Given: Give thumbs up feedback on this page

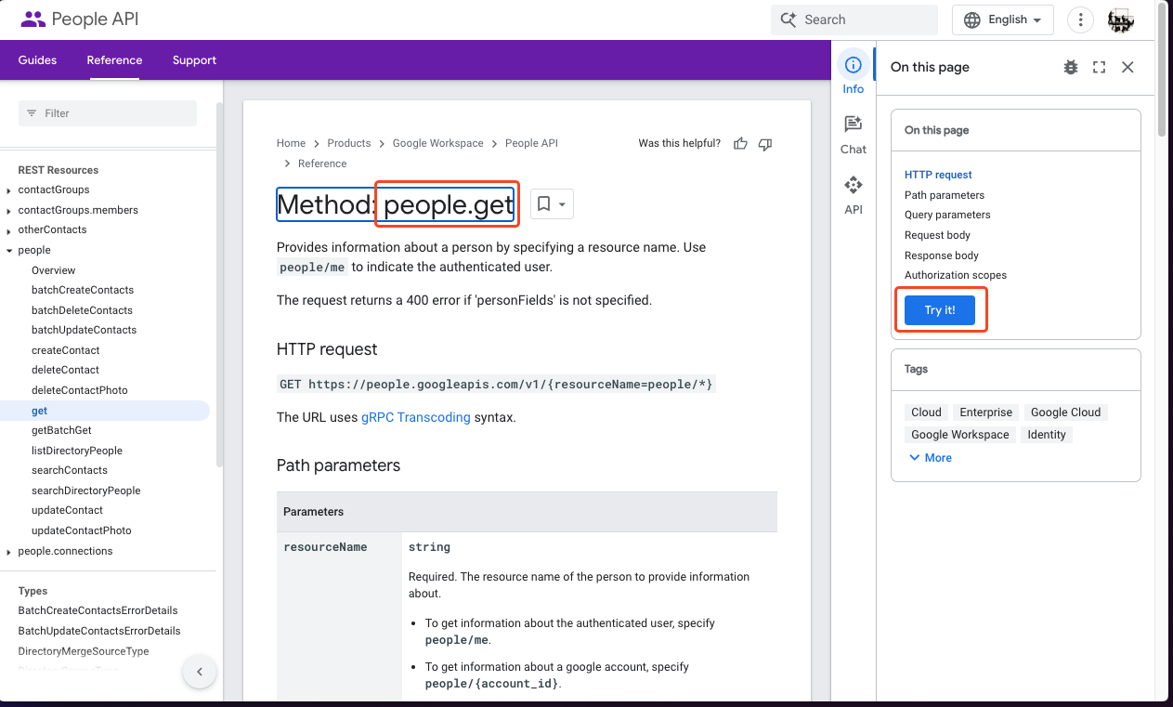Looking at the screenshot, I should point(739,143).
